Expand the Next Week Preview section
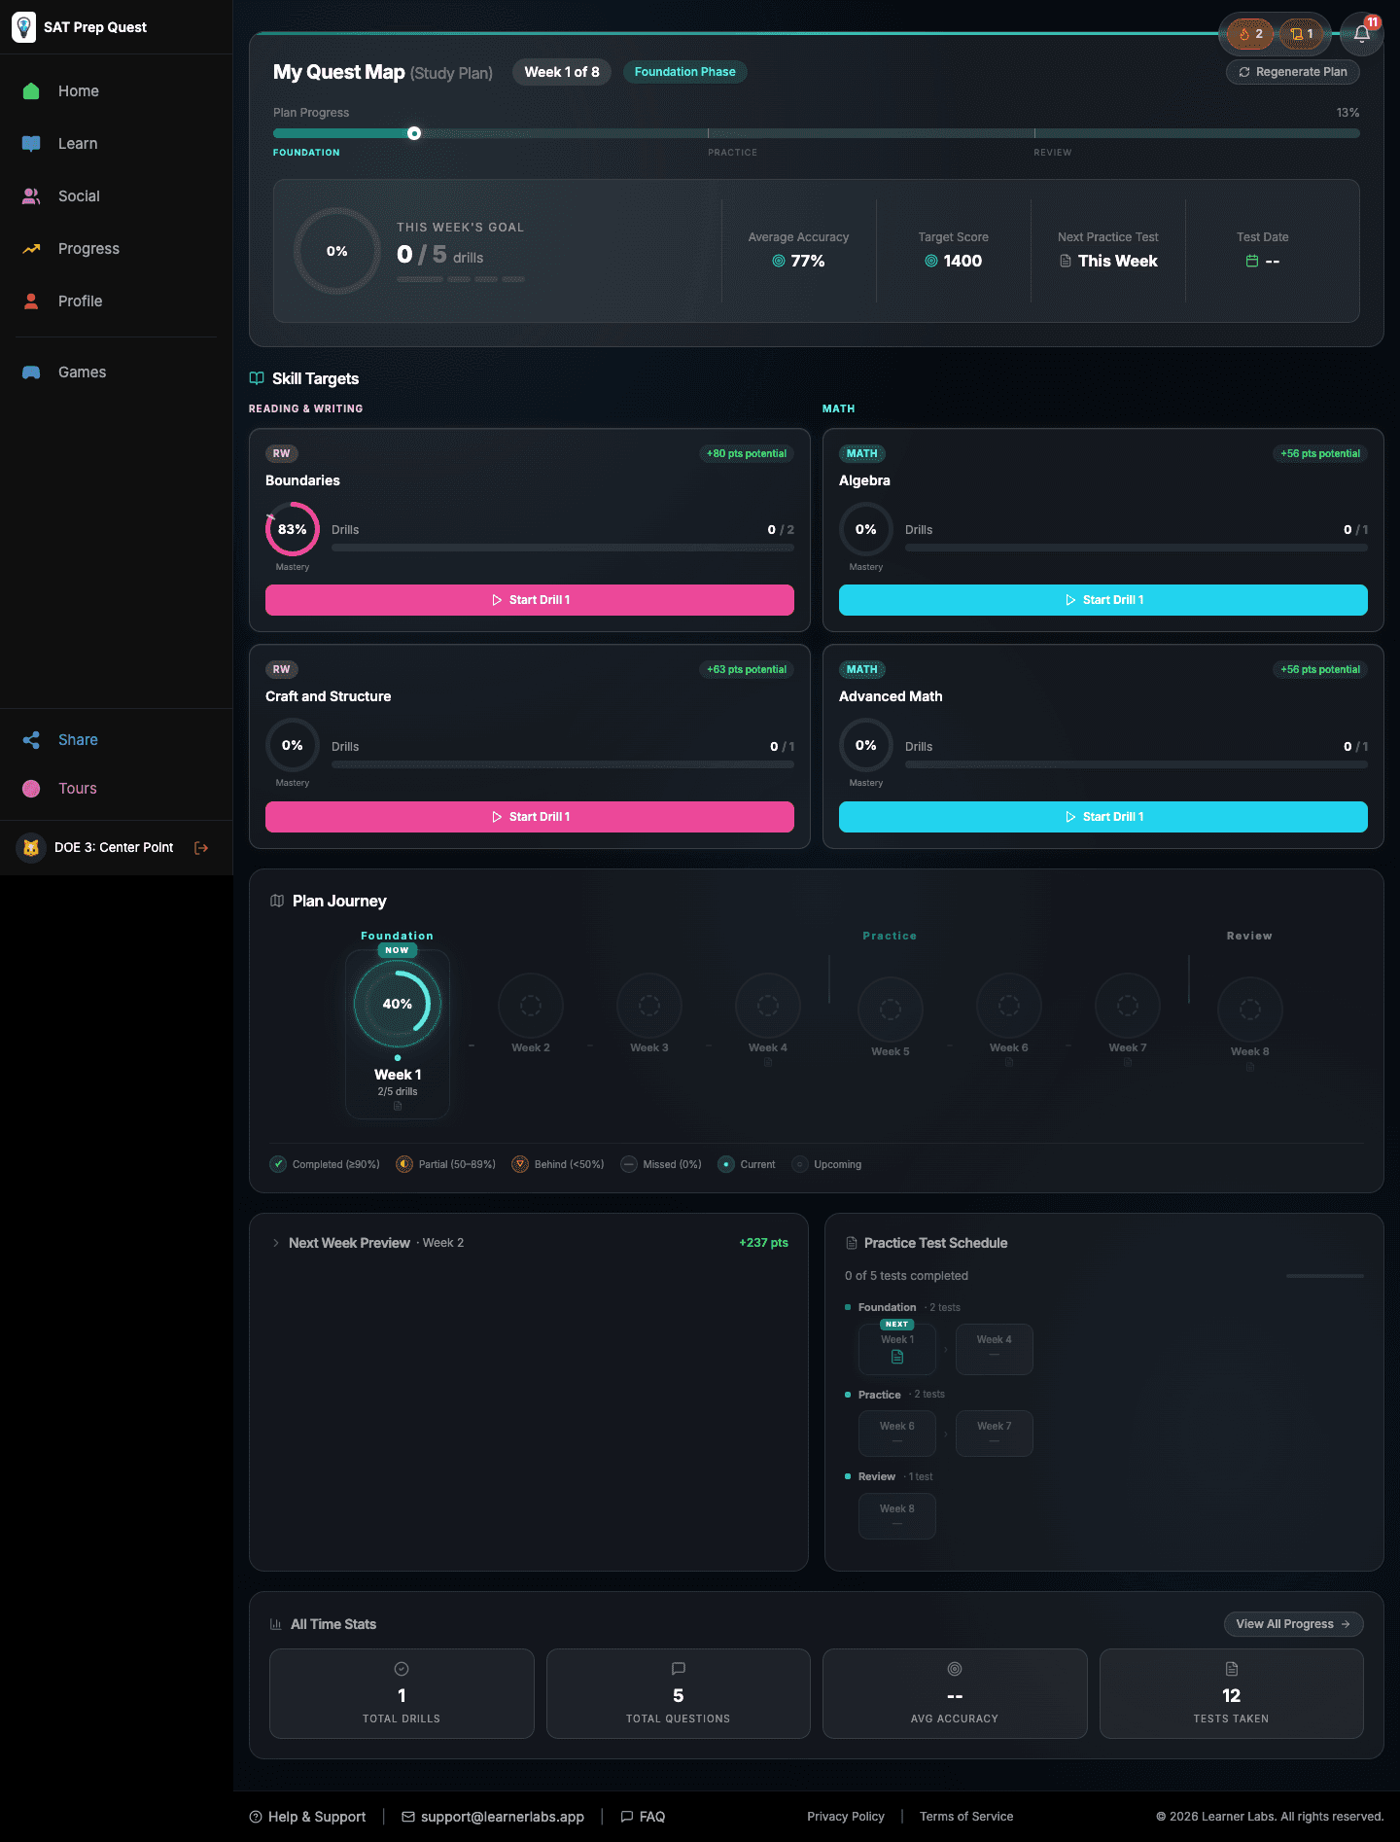1400x1842 pixels. click(276, 1243)
